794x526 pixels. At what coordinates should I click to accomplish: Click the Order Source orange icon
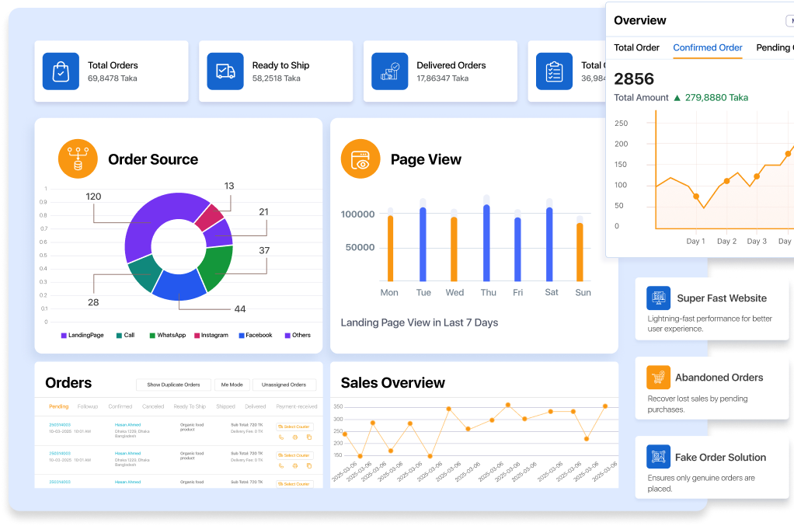click(x=78, y=158)
